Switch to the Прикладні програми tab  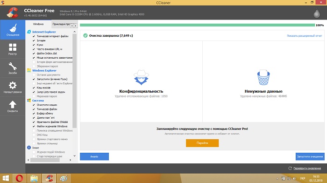pos(61,24)
